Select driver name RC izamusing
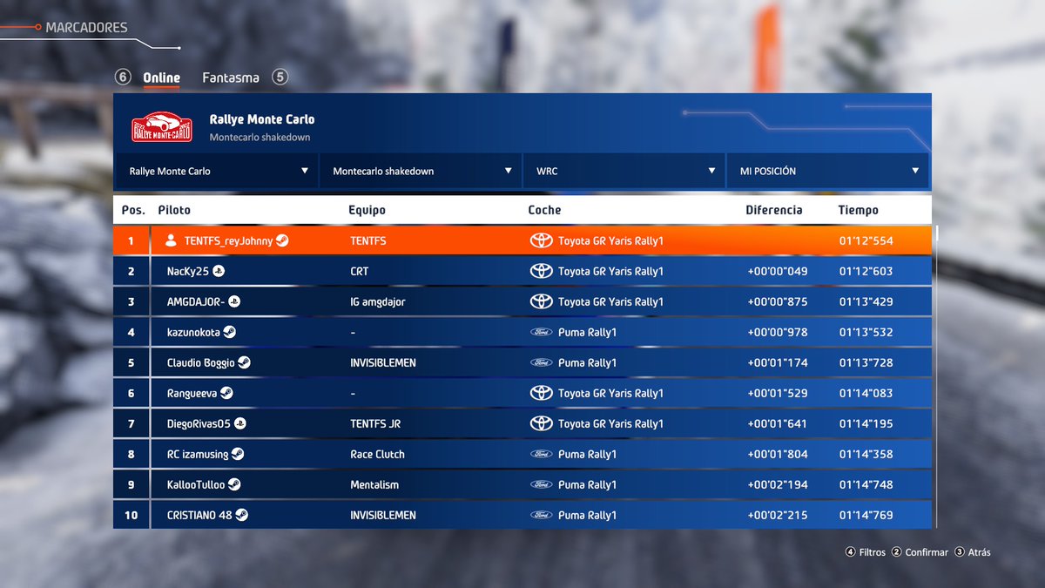This screenshot has width=1045, height=588. pos(198,454)
